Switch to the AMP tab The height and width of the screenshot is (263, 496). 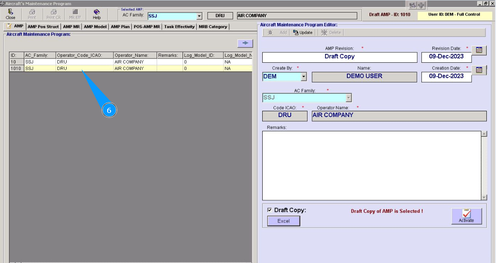click(x=15, y=26)
